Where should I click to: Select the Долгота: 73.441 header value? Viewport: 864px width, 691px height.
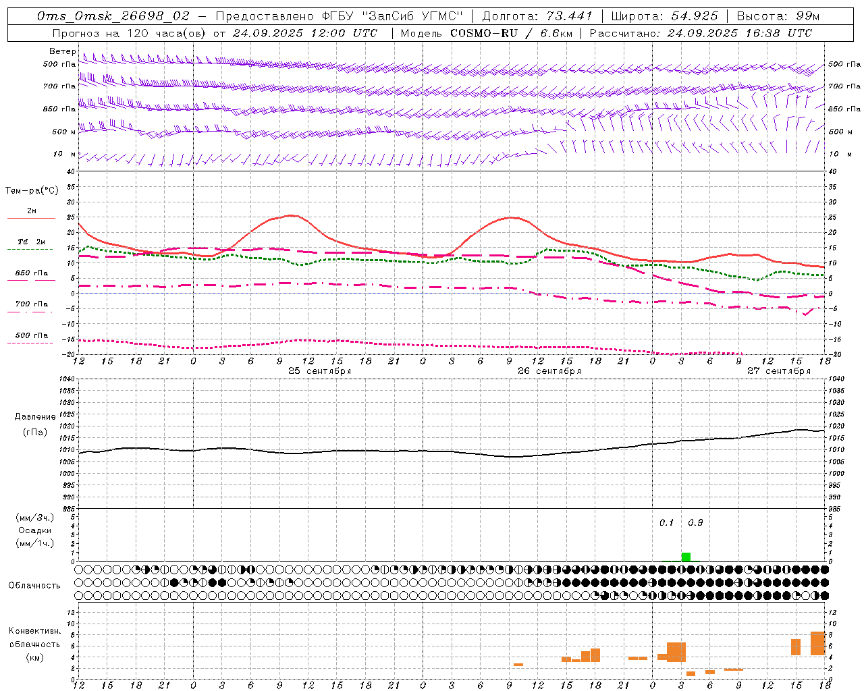[537, 16]
